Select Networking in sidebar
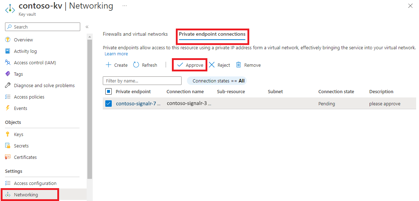Viewport: 419px width, 201px height. coord(26,195)
